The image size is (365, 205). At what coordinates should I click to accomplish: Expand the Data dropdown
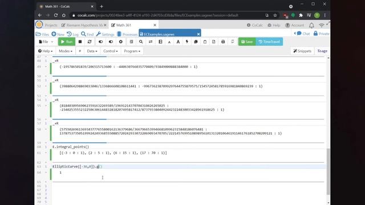pyautogui.click(x=92, y=51)
